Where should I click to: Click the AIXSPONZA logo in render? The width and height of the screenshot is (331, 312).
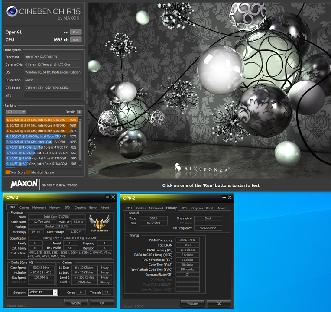(201, 168)
